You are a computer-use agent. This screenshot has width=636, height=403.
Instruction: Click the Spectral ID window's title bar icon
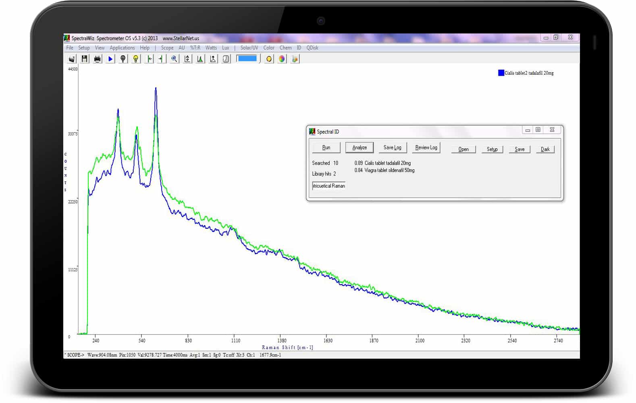point(312,131)
